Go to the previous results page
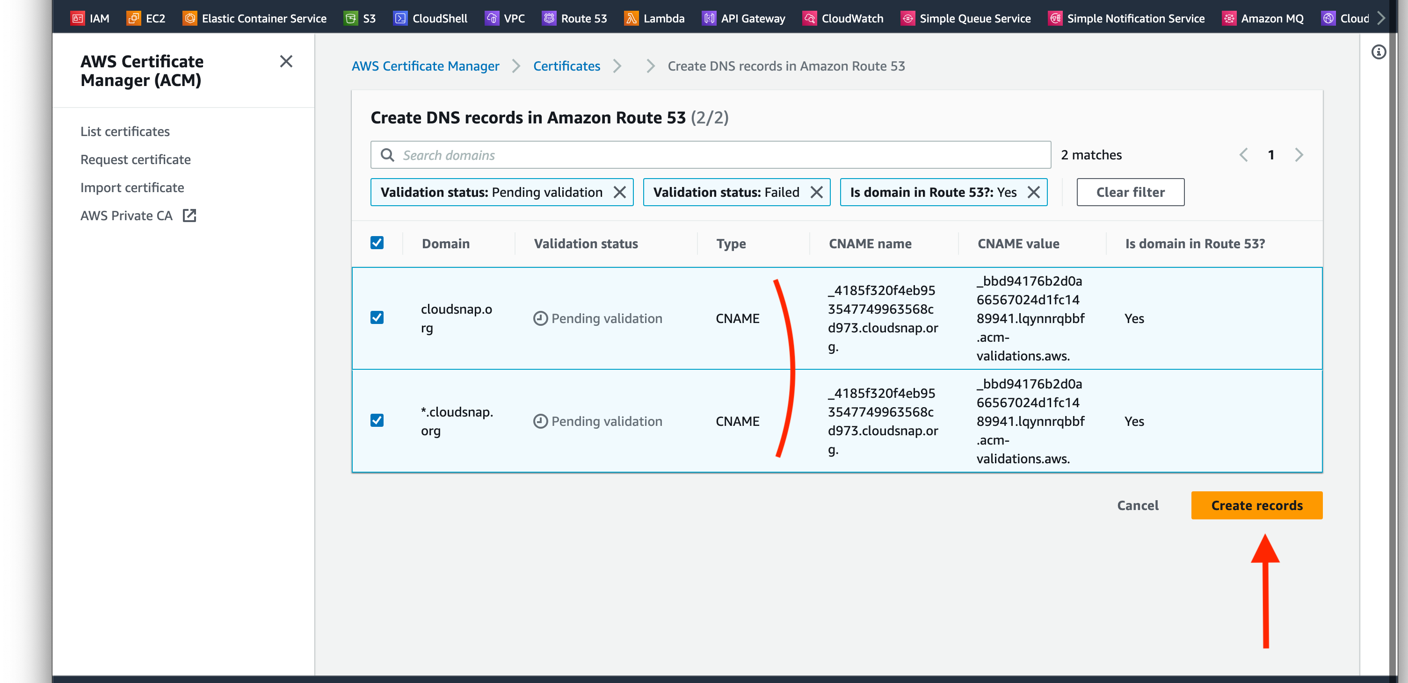 (1243, 155)
